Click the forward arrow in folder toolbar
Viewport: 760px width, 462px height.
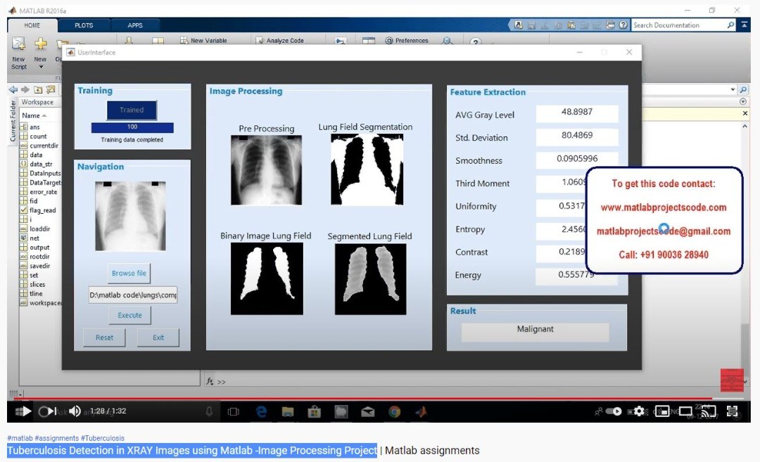pyautogui.click(x=25, y=89)
